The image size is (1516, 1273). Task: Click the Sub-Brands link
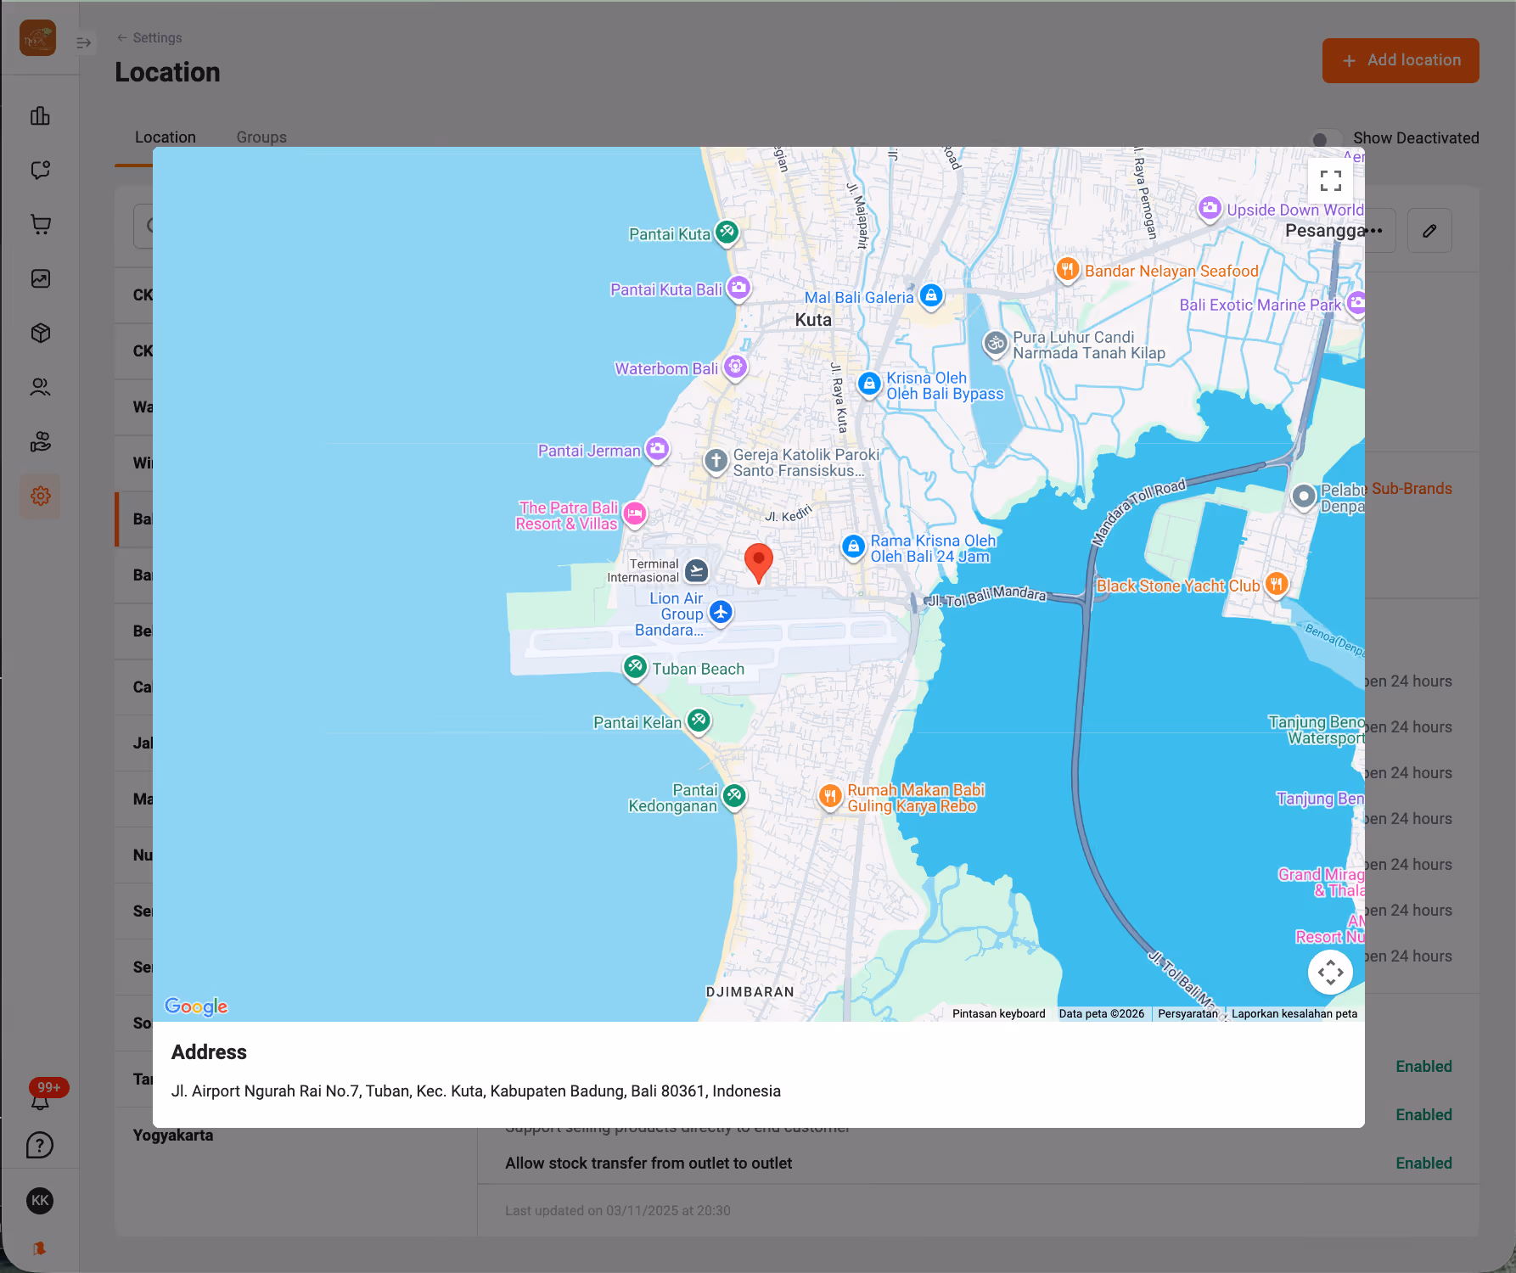click(x=1412, y=488)
